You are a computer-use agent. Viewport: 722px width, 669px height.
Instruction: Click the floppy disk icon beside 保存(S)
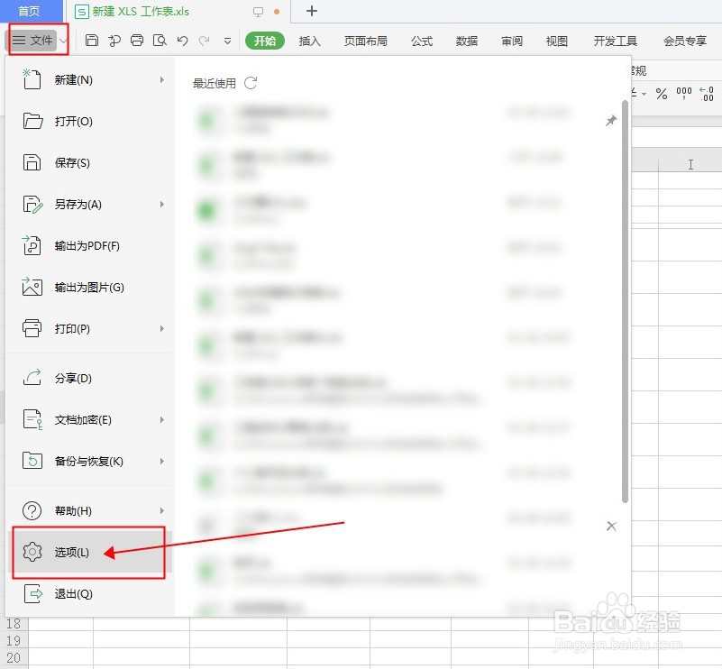pos(32,162)
